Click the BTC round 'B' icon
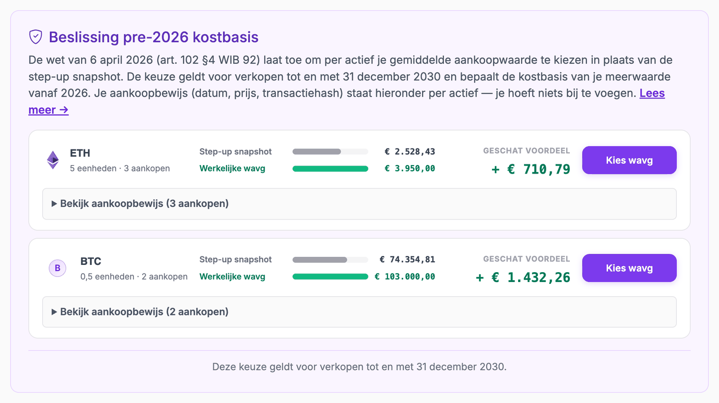719x403 pixels. 58,268
